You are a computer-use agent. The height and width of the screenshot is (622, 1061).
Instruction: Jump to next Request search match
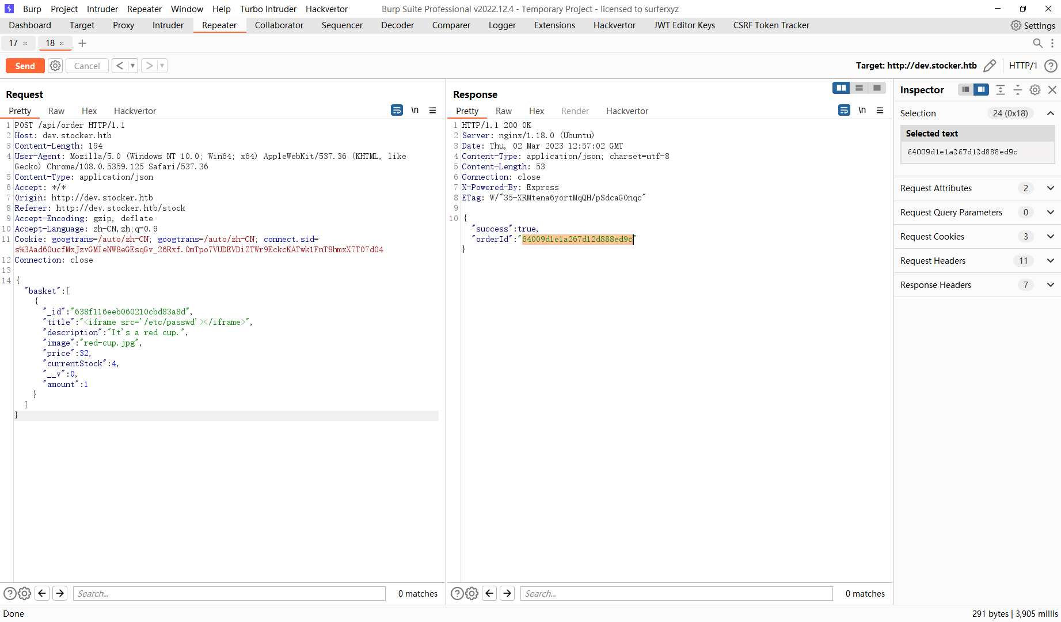point(60,593)
